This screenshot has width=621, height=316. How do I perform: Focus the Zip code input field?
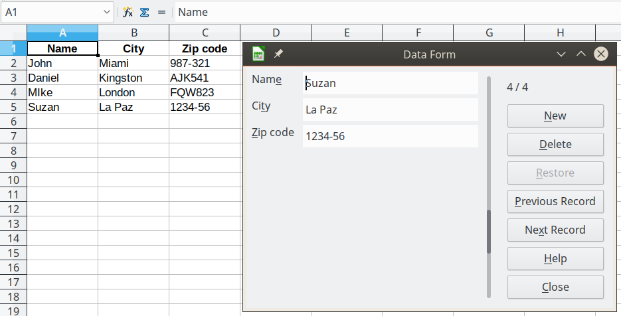click(390, 136)
